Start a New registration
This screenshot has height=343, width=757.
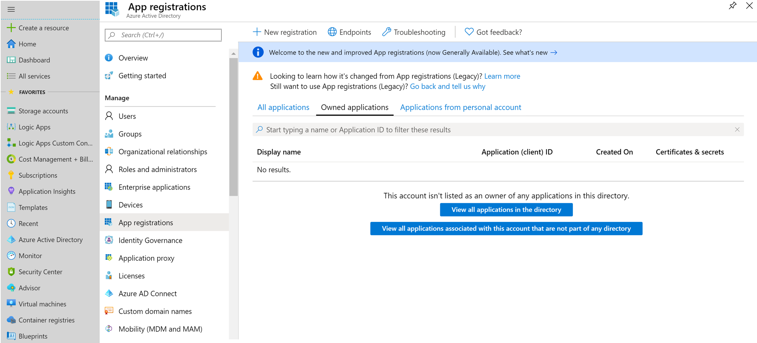pos(285,32)
